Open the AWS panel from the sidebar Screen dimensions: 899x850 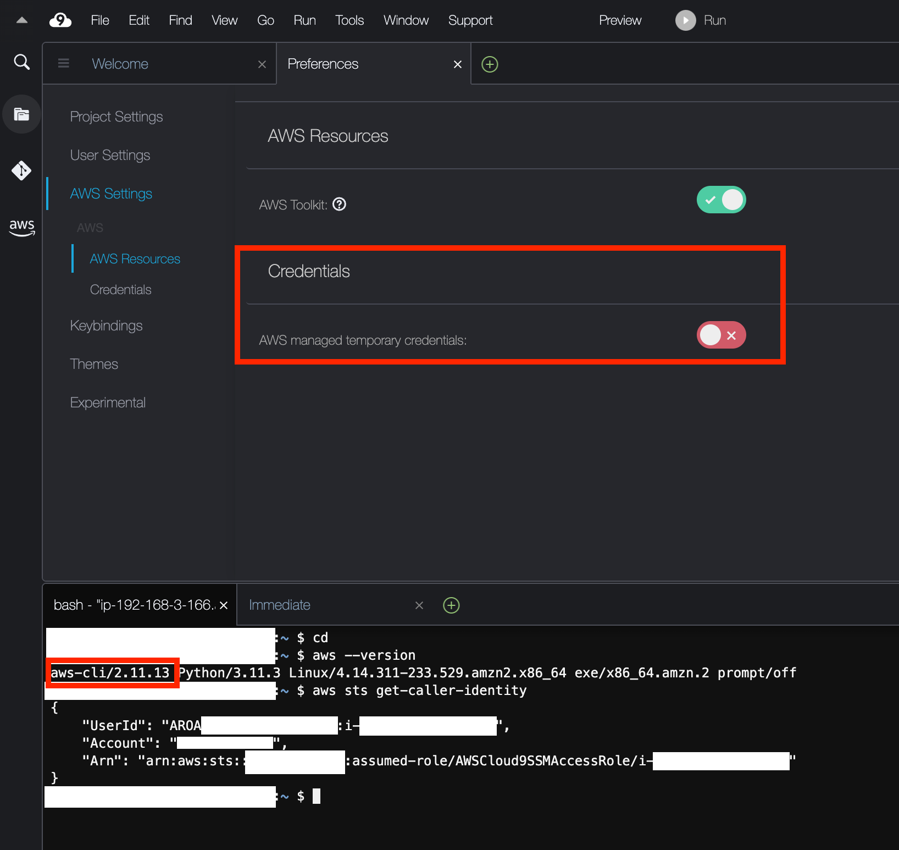coord(21,228)
